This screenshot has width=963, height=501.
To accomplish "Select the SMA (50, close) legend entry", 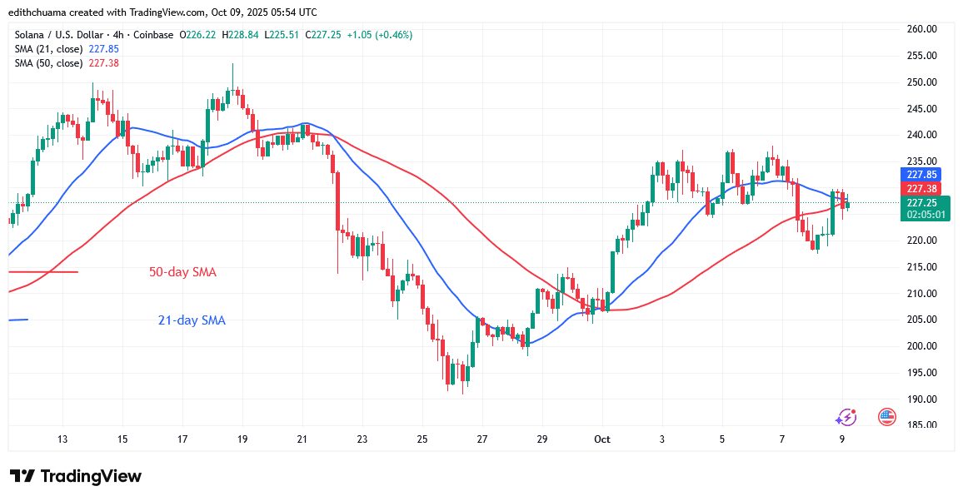I will coord(48,63).
